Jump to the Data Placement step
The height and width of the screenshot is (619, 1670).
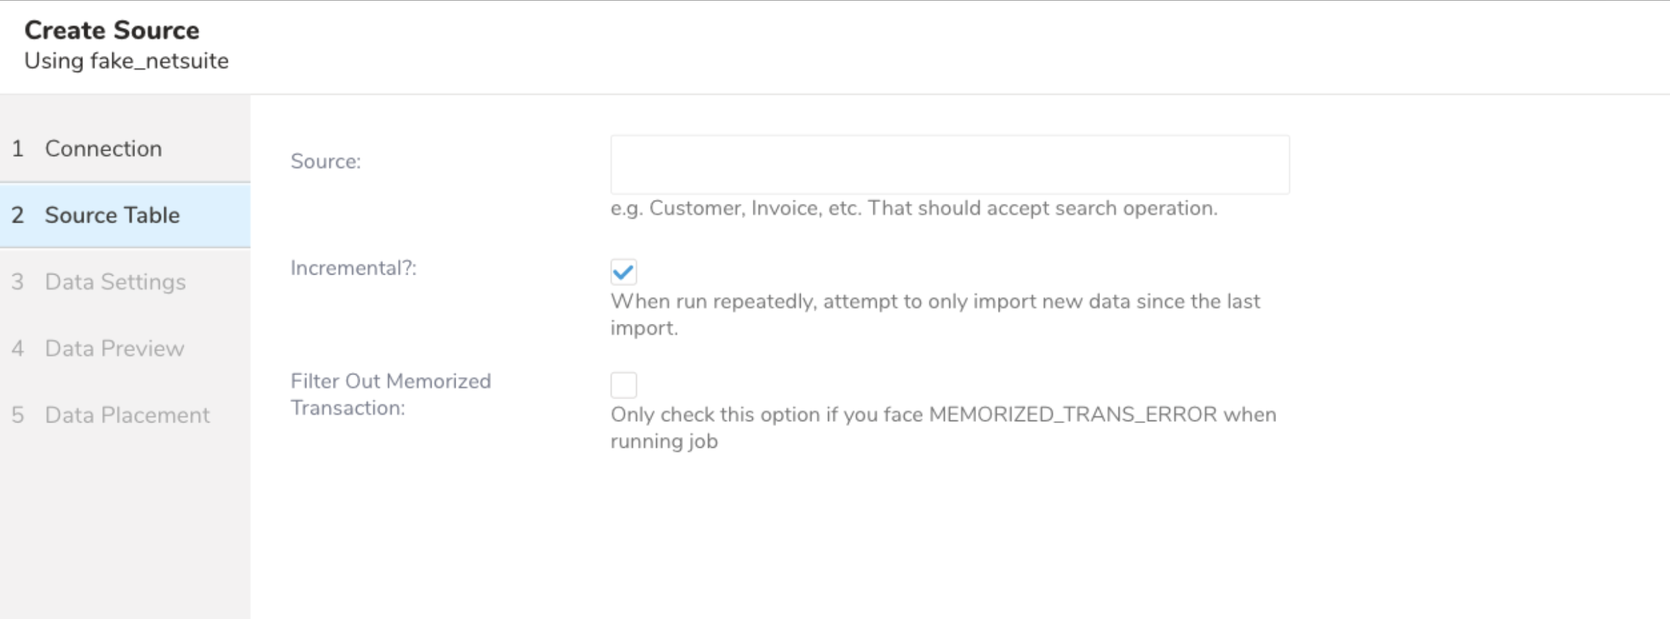127,415
